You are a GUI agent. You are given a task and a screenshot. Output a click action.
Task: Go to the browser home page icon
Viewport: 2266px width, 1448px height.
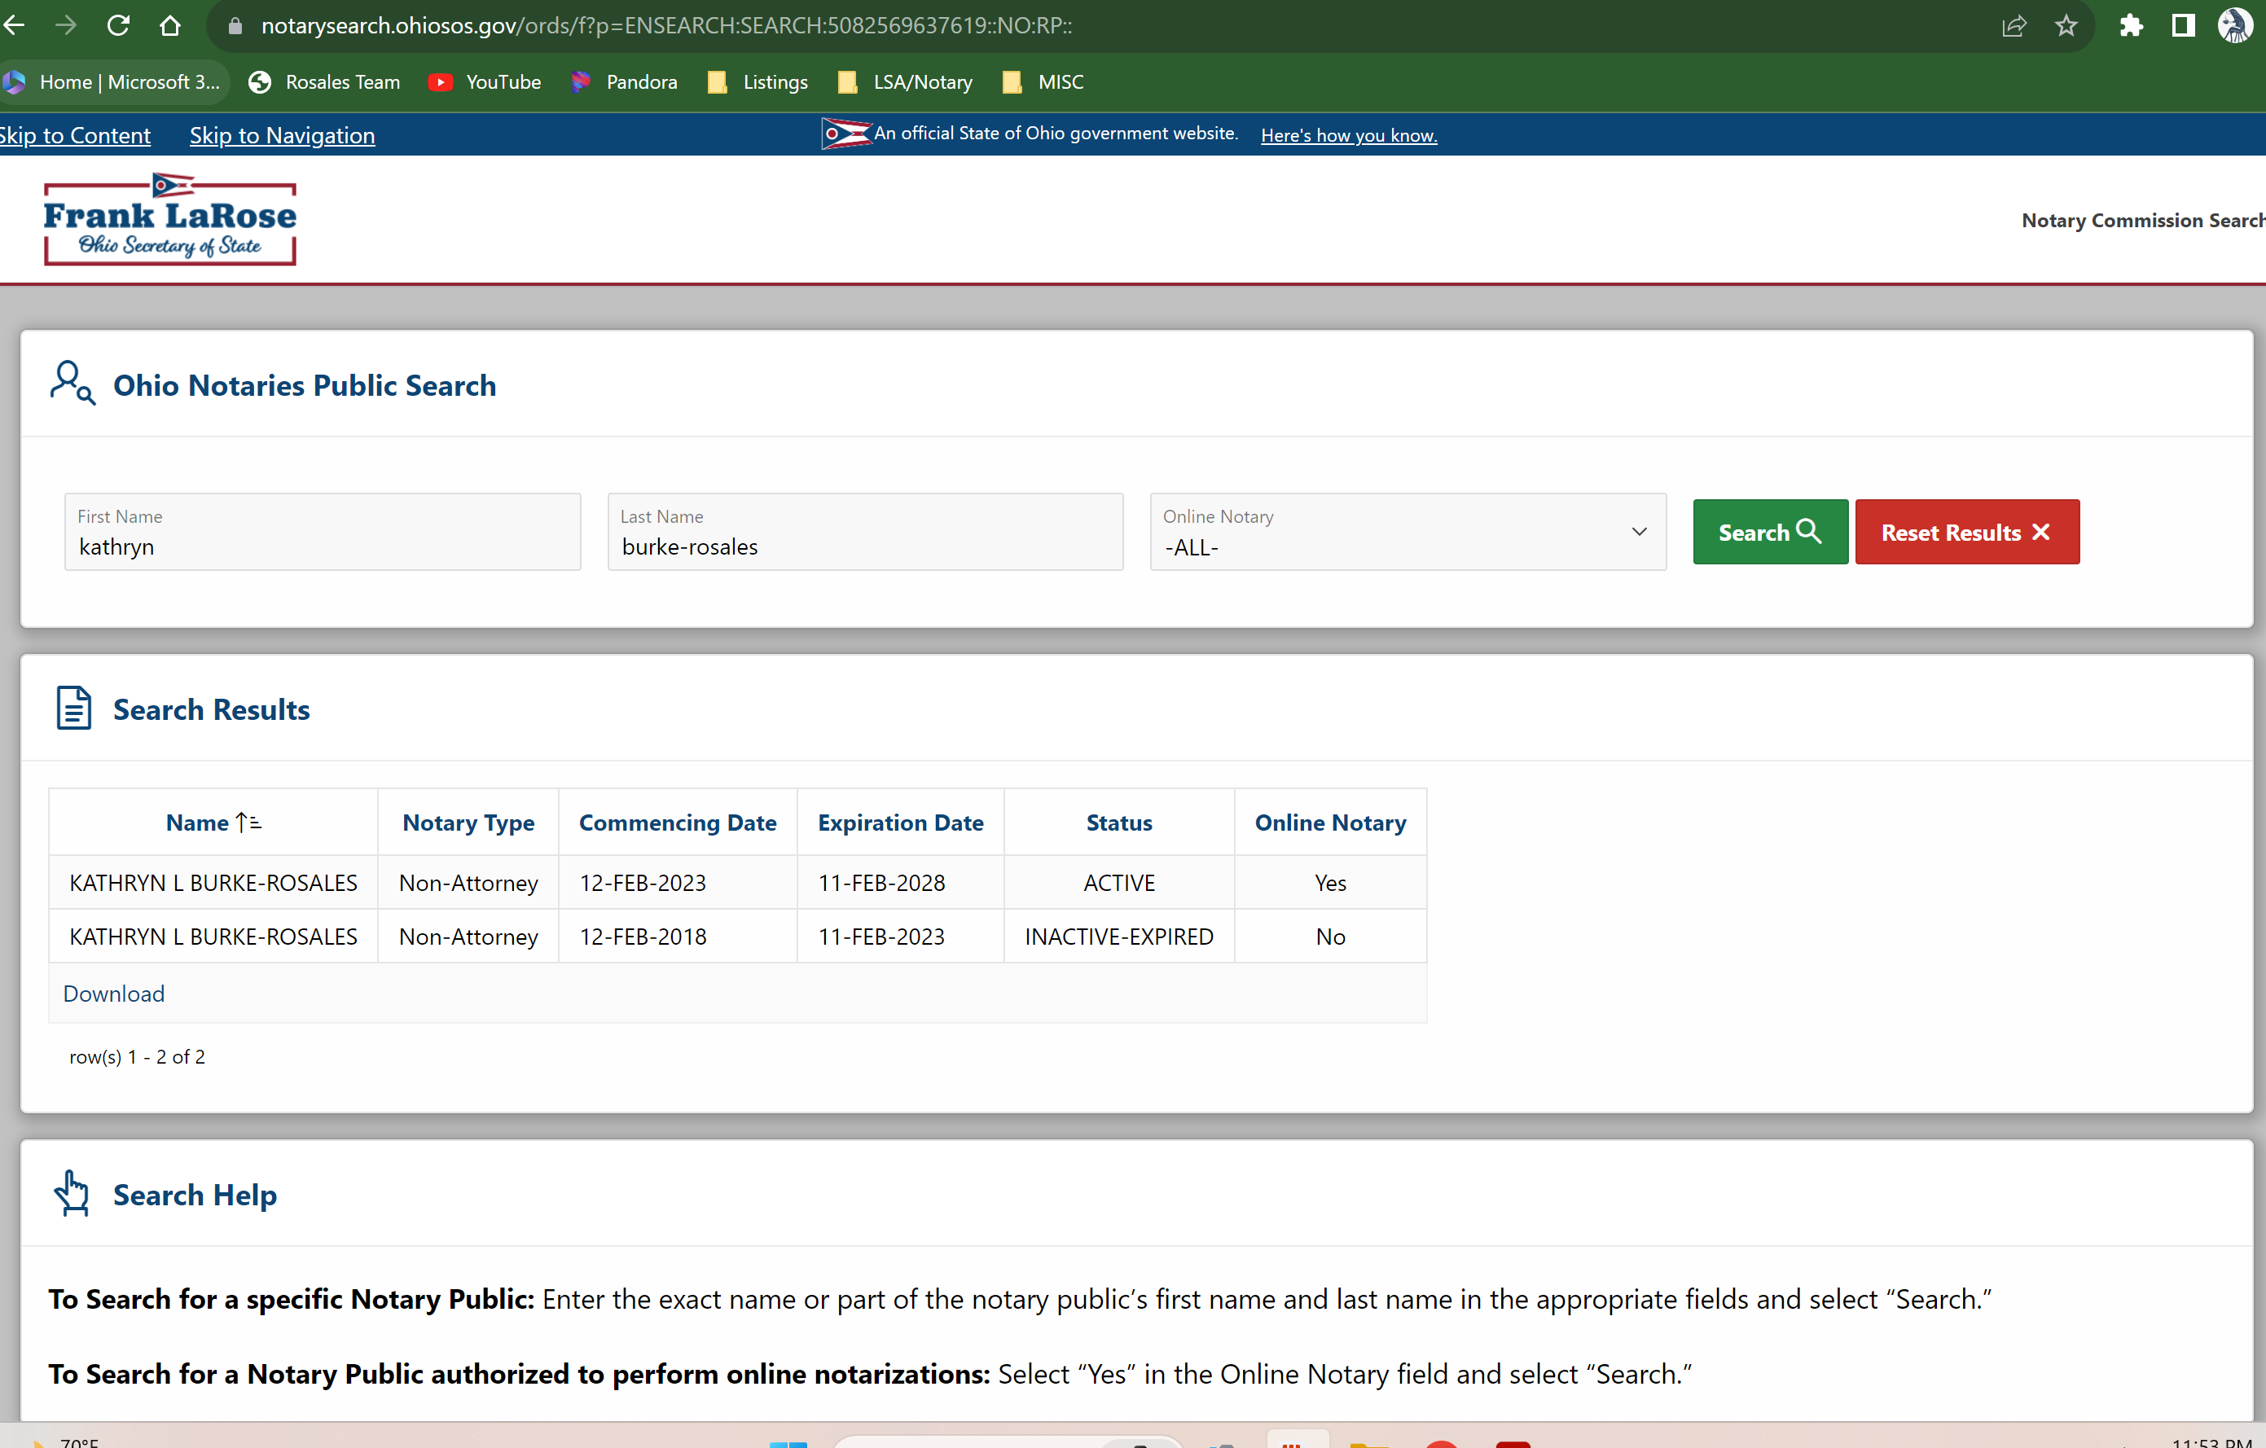click(x=170, y=25)
